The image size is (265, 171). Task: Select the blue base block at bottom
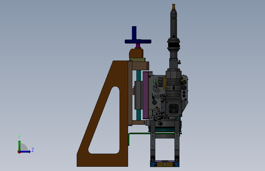(165, 164)
